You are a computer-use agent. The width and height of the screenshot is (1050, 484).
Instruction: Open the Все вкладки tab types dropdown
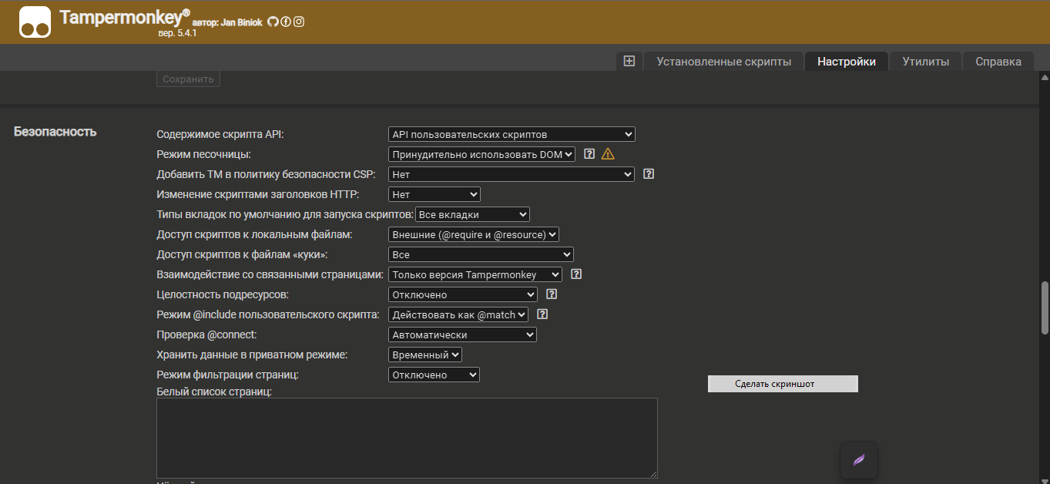pyautogui.click(x=472, y=214)
